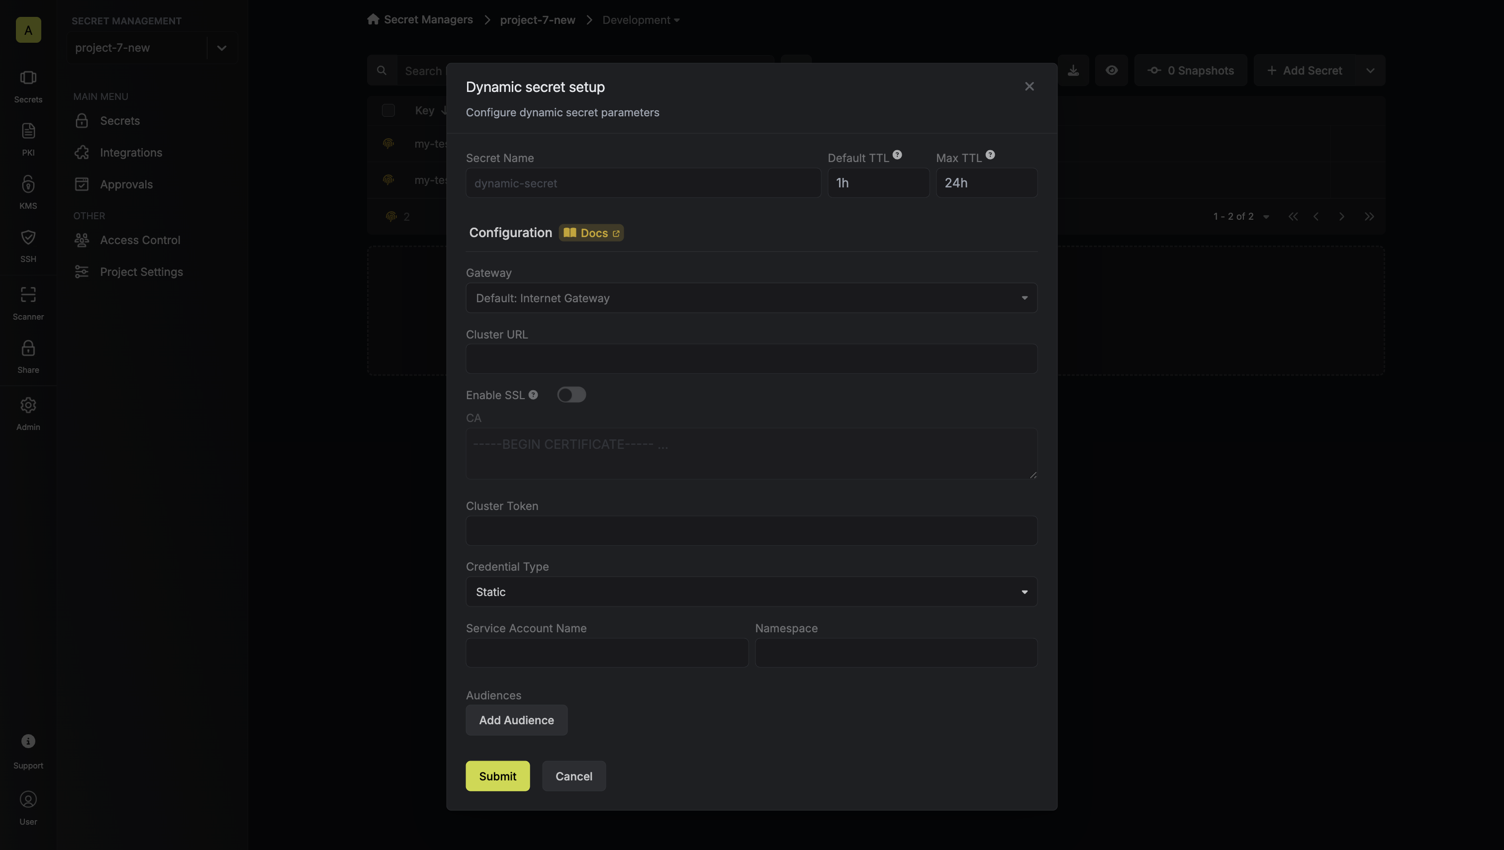Toggle the Enable SSL switch

[x=571, y=395]
